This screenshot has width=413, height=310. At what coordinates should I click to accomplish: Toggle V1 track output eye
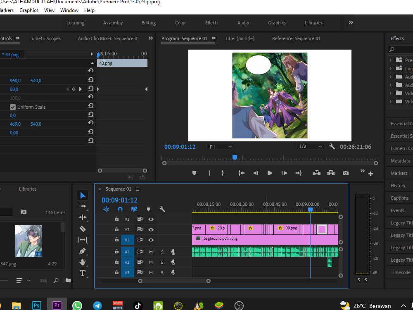tap(151, 240)
